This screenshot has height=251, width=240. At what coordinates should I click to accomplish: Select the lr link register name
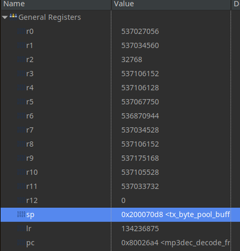tap(29, 228)
